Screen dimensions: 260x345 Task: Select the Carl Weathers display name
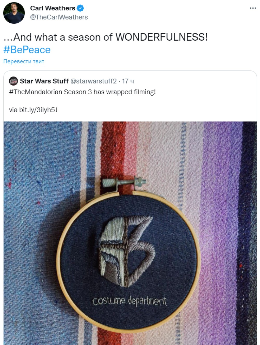(x=53, y=8)
